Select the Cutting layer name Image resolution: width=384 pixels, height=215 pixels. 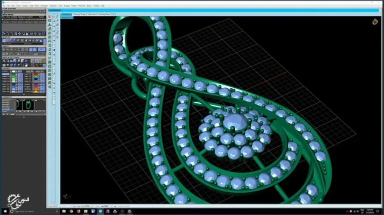(27, 89)
